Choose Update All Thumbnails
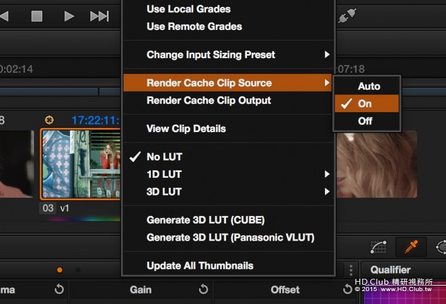Screen dimensions: 446x304 (x=200, y=266)
